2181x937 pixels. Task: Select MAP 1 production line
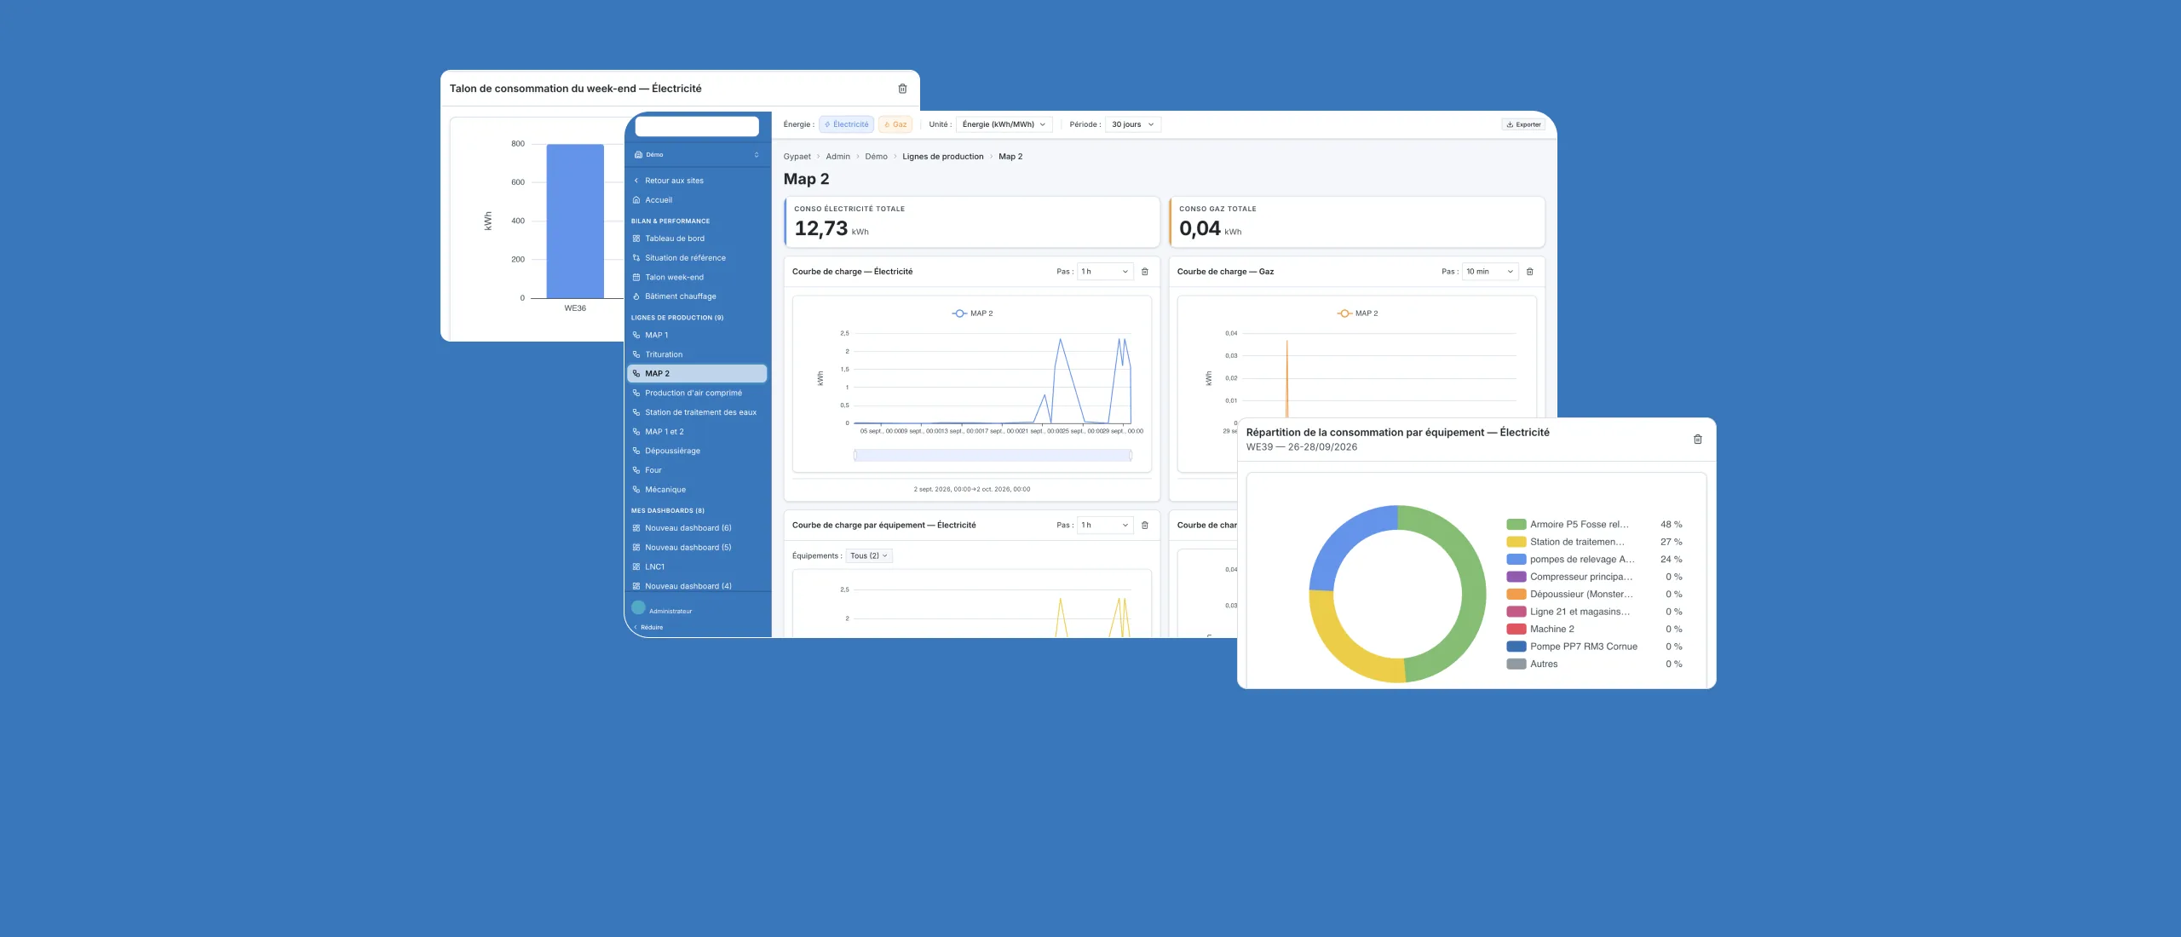pyautogui.click(x=697, y=336)
